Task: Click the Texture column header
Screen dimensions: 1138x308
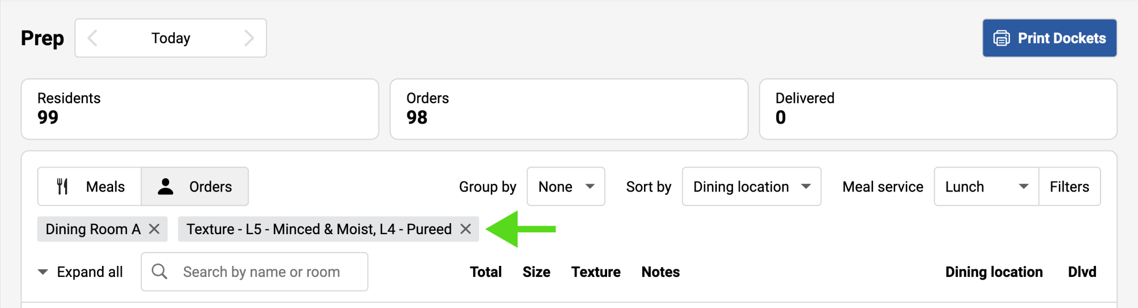Action: [596, 272]
